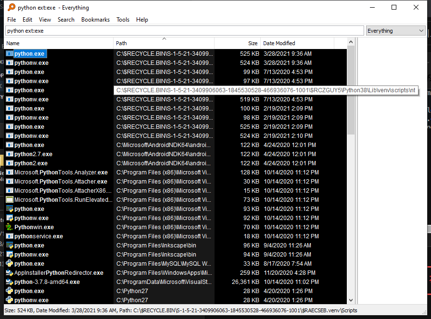Click the 26,361 KB size cell
The image size is (431, 319).
coord(245,282)
